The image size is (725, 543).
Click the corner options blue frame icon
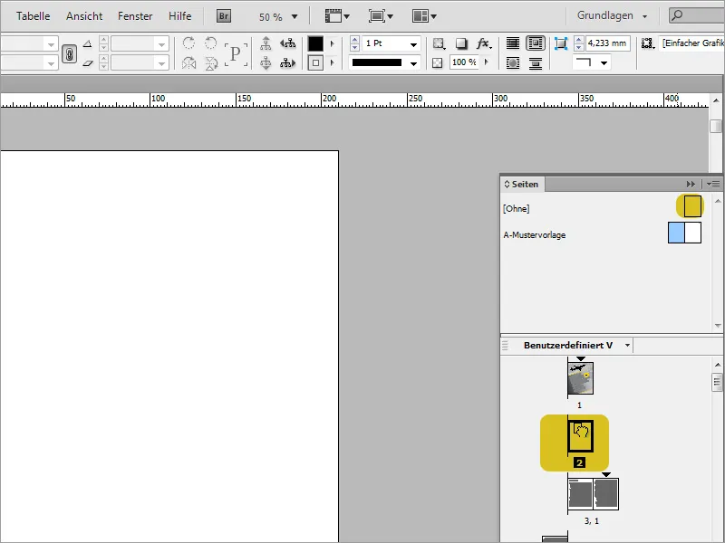561,43
